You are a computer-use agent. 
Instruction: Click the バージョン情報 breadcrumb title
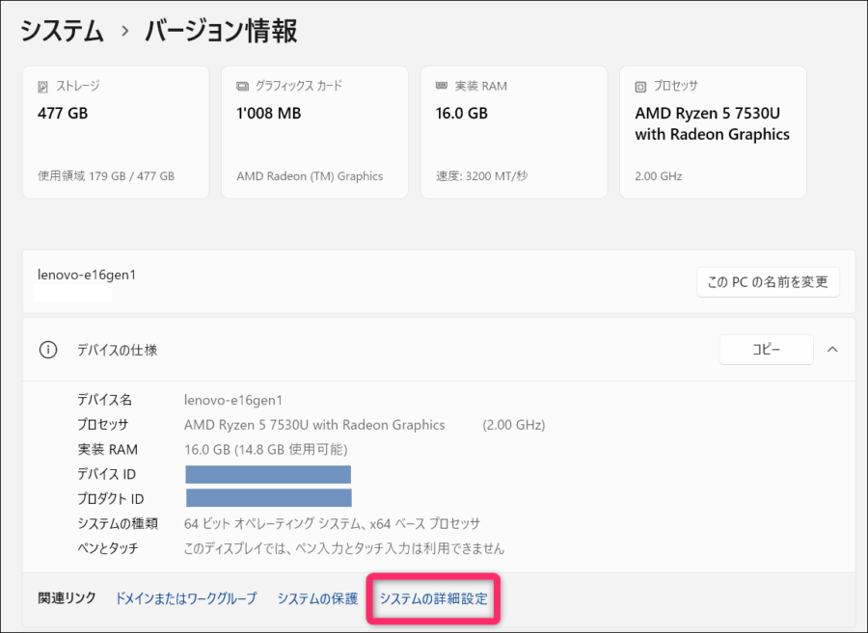(x=219, y=31)
